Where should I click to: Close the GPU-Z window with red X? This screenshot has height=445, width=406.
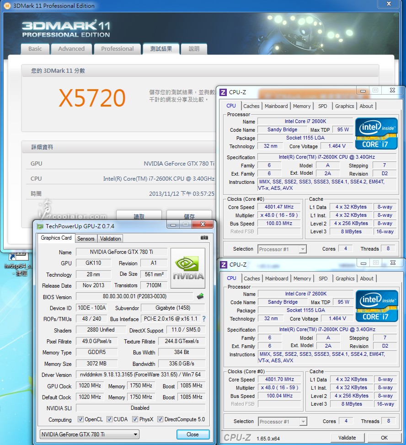point(202,224)
